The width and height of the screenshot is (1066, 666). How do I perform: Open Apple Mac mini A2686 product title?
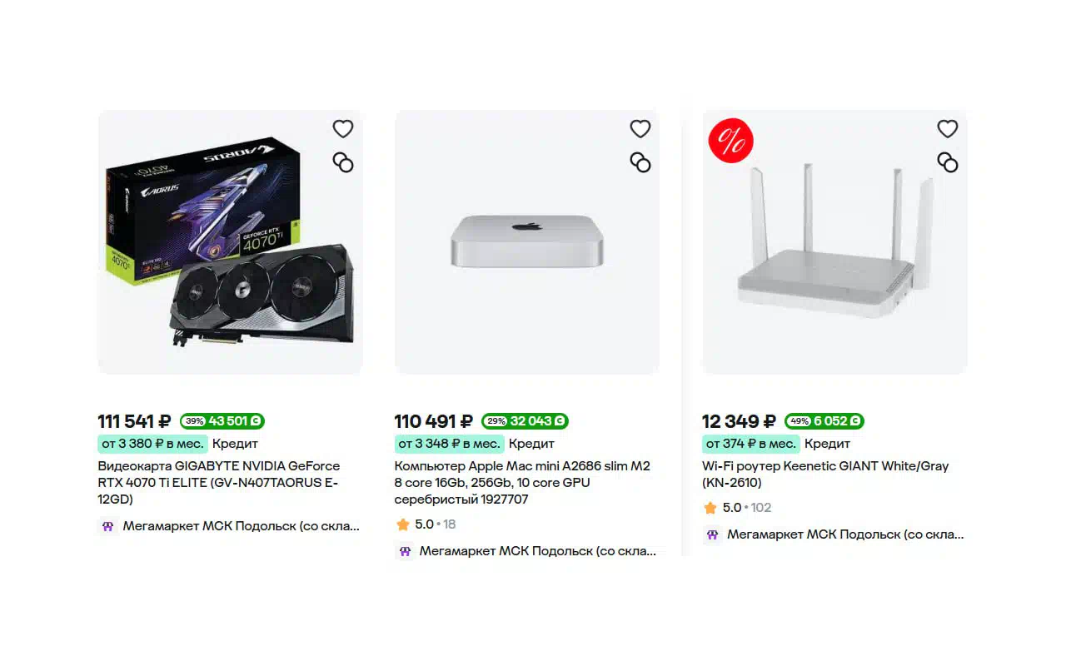[522, 483]
